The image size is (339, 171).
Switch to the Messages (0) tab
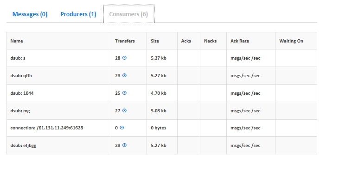30,14
